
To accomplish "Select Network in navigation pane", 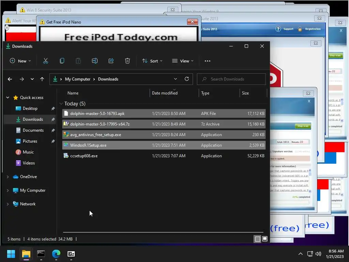I will point(28,204).
